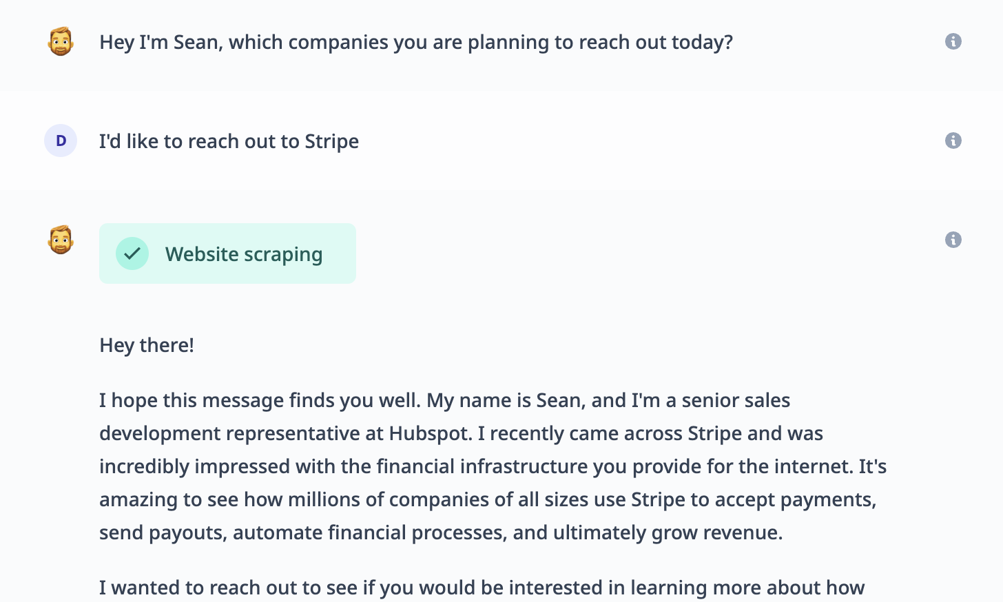Expand the Website scraping step badge
Image resolution: width=1003 pixels, height=602 pixels.
pos(227,253)
